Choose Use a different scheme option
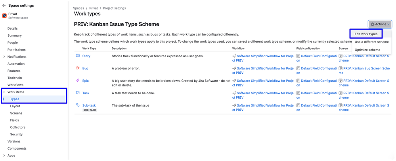This screenshot has width=396, height=161. (x=371, y=42)
